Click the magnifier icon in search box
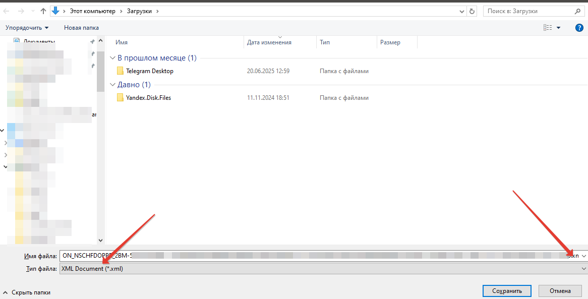The width and height of the screenshot is (588, 299). [578, 11]
